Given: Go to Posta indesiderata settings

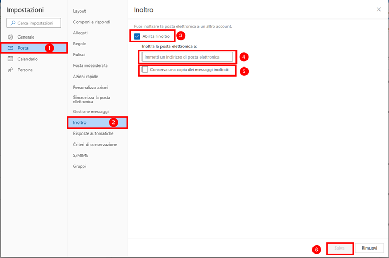Looking at the screenshot, I should (x=90, y=65).
